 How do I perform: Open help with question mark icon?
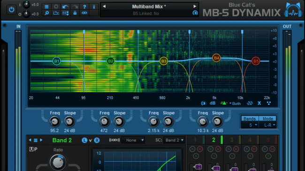pos(84,7)
